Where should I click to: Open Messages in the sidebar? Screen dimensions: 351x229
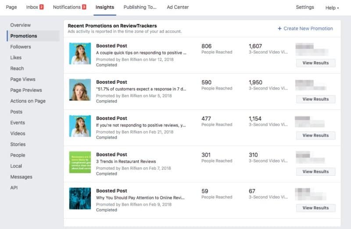(21, 177)
